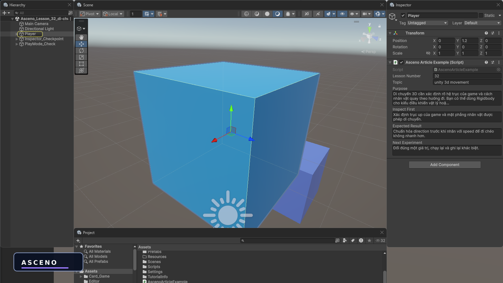
Task: Open Transform preset settings icon
Action: click(x=493, y=33)
